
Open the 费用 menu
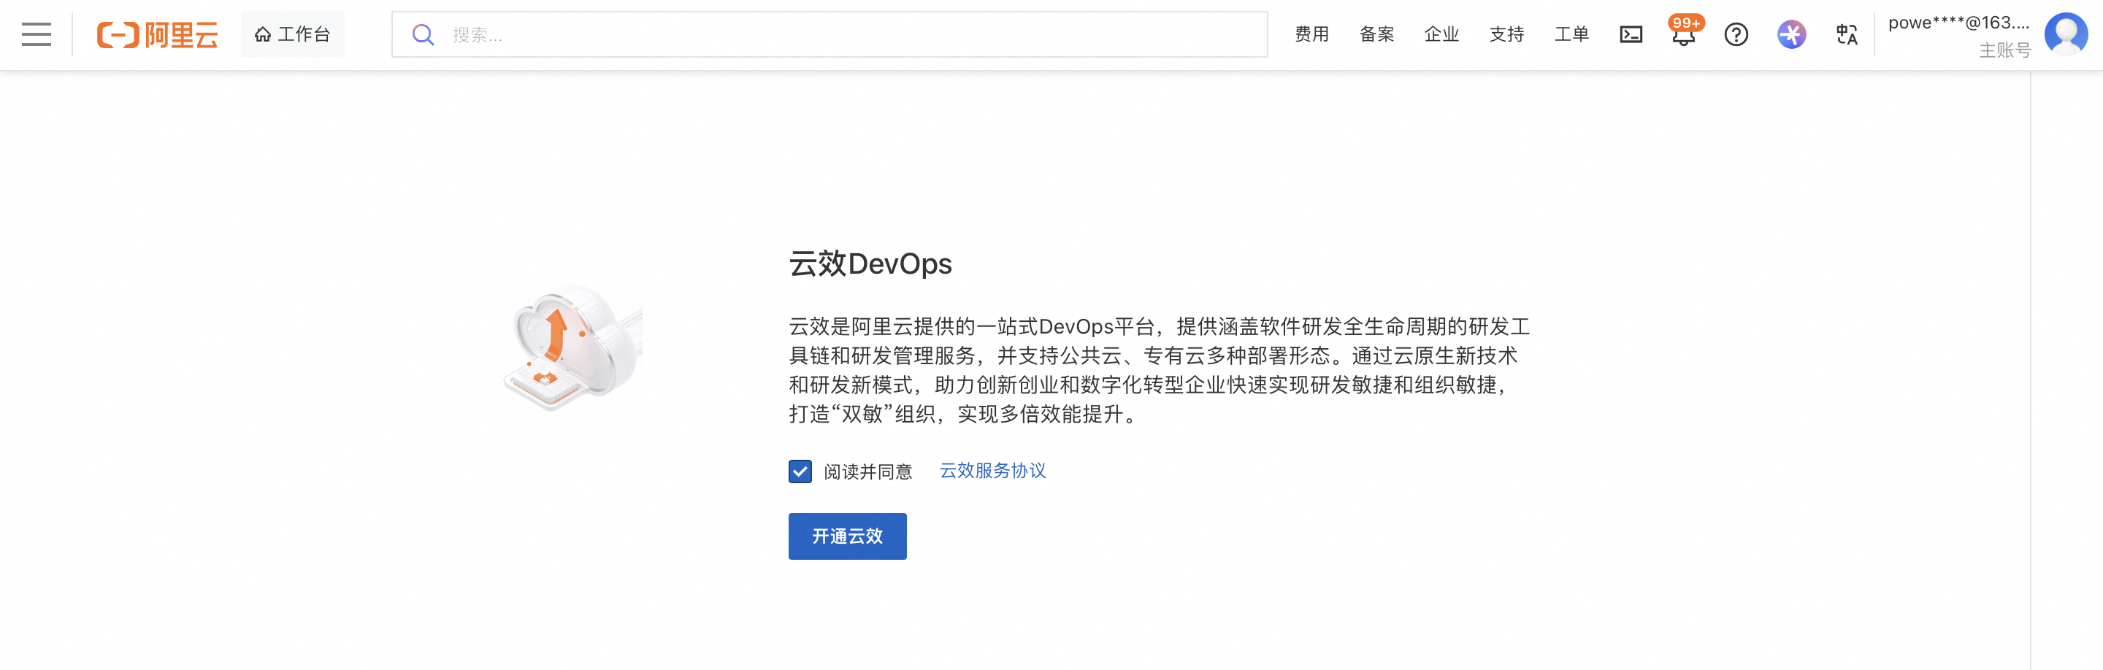(x=1312, y=34)
